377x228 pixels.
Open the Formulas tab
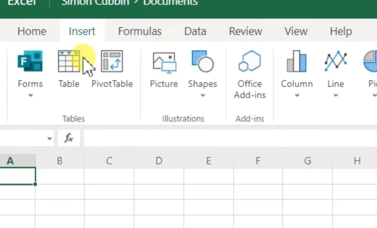(140, 31)
